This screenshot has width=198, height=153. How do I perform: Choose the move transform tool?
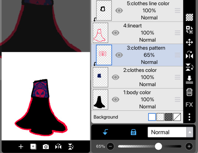click(x=189, y=42)
